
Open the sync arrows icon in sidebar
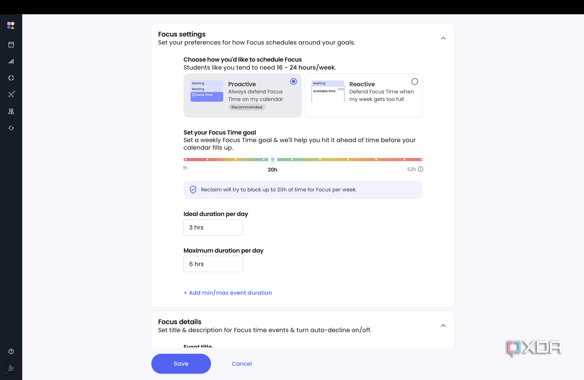click(x=11, y=128)
